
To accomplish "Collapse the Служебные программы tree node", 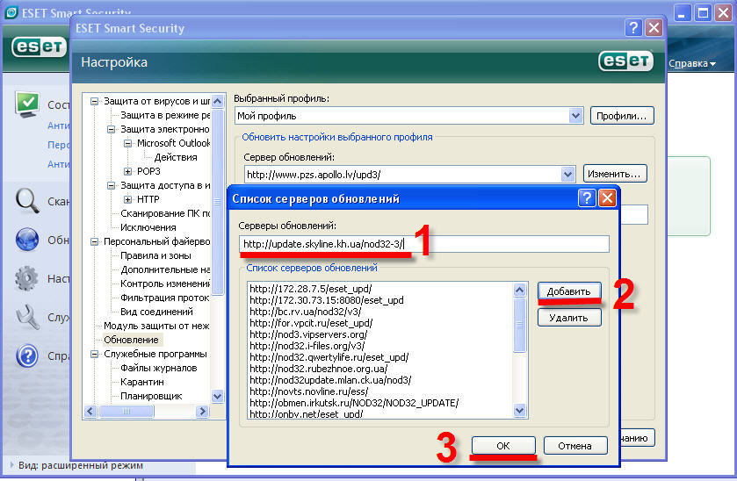I will click(95, 355).
